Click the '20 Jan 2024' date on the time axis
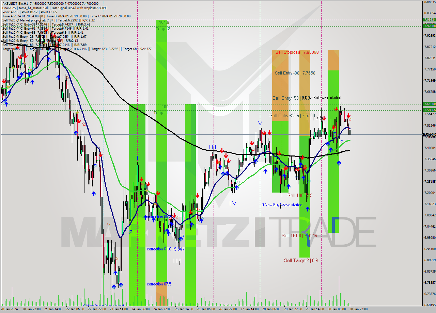Screen dimensions: 436x313 click(9, 309)
